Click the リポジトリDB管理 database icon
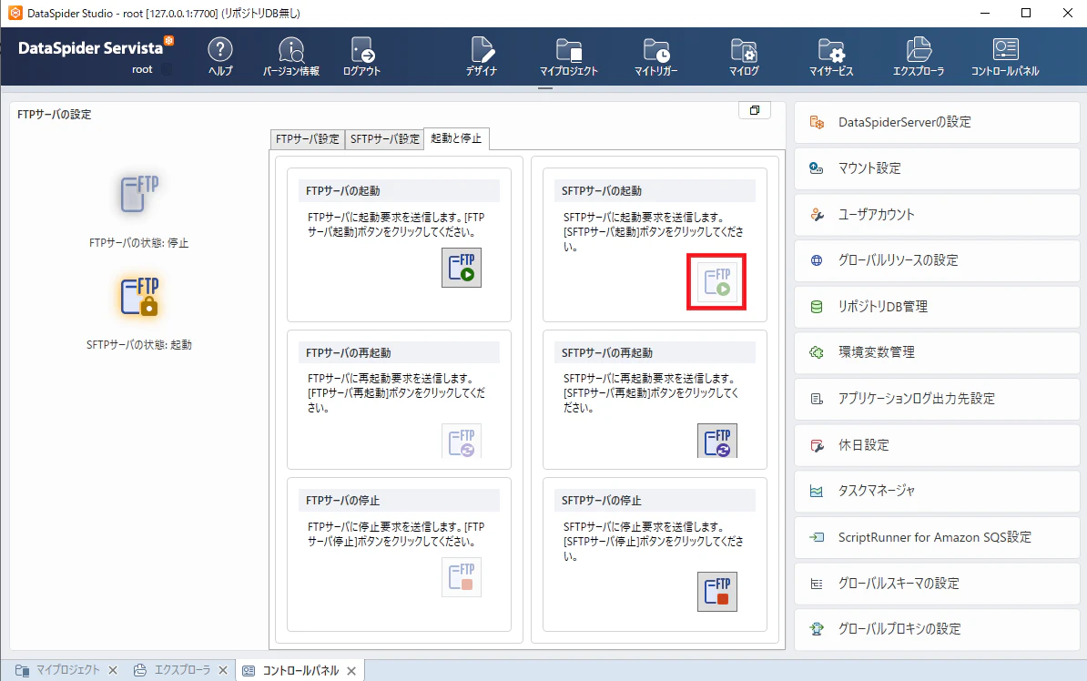 click(817, 307)
